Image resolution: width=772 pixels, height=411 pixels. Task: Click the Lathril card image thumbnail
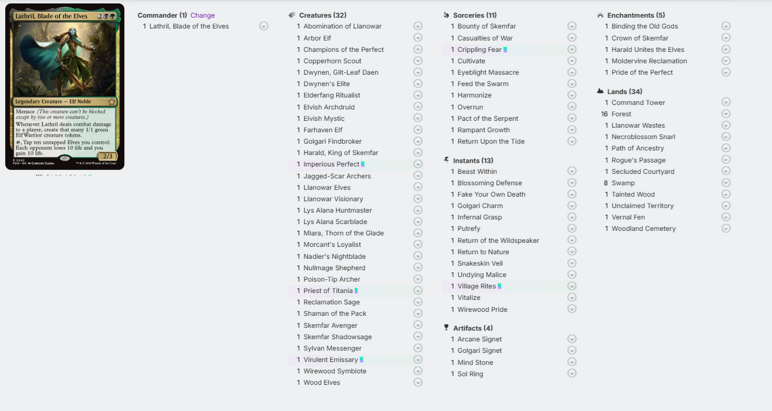point(65,87)
